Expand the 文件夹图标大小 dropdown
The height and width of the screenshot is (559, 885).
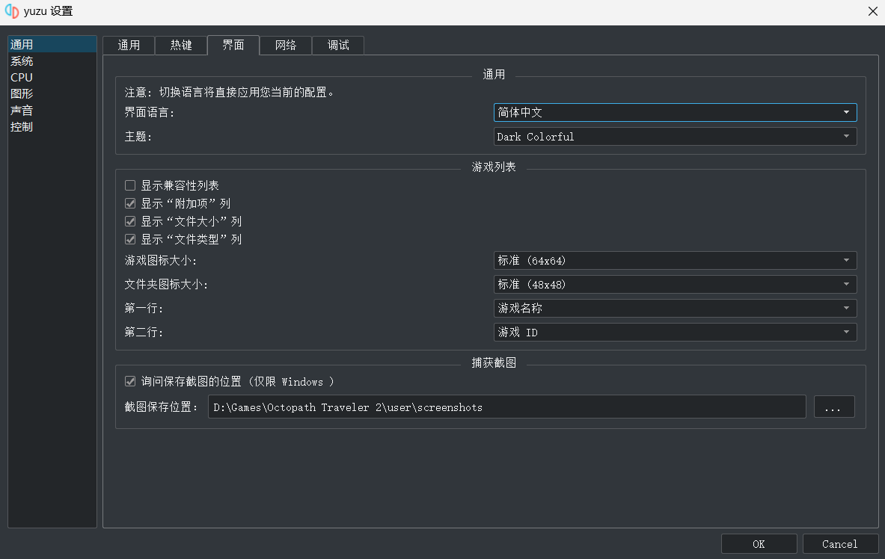coord(675,285)
